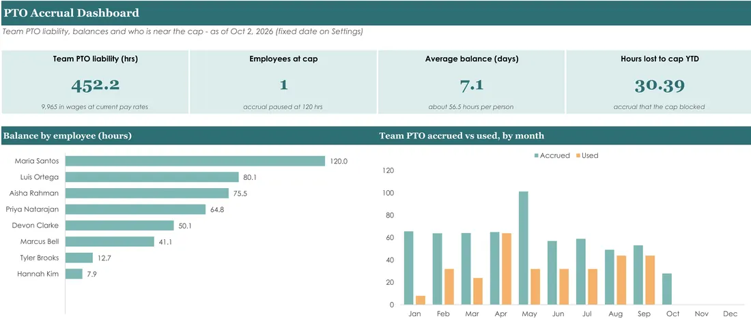The width and height of the screenshot is (751, 319).
Task: Select the May accrued bar
Action: pos(524,248)
